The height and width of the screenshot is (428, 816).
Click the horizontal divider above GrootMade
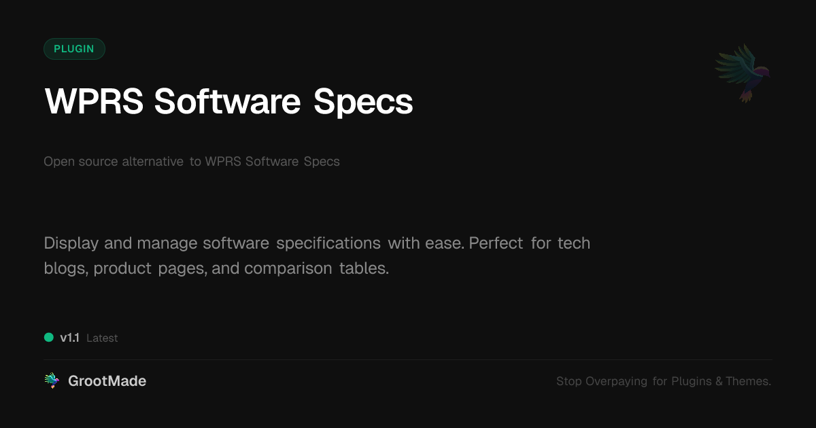408,359
